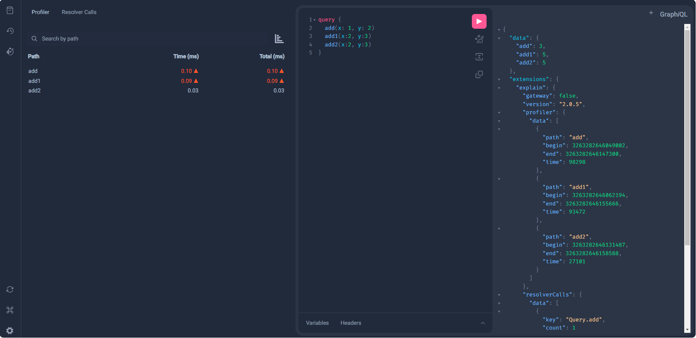Collapse the root JSON object arrow
Viewport: 696px width, 338px height.
499,30
